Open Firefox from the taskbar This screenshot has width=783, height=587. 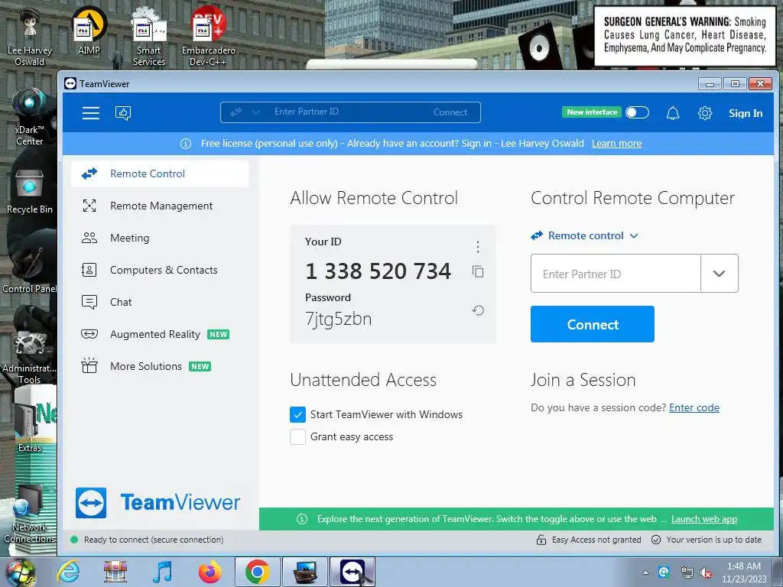210,572
